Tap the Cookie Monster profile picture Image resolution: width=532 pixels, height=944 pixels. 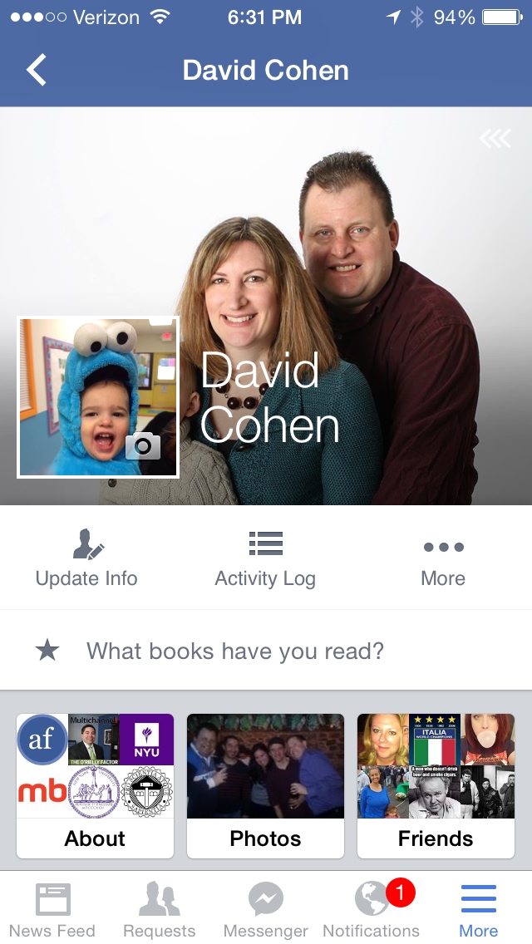98,397
